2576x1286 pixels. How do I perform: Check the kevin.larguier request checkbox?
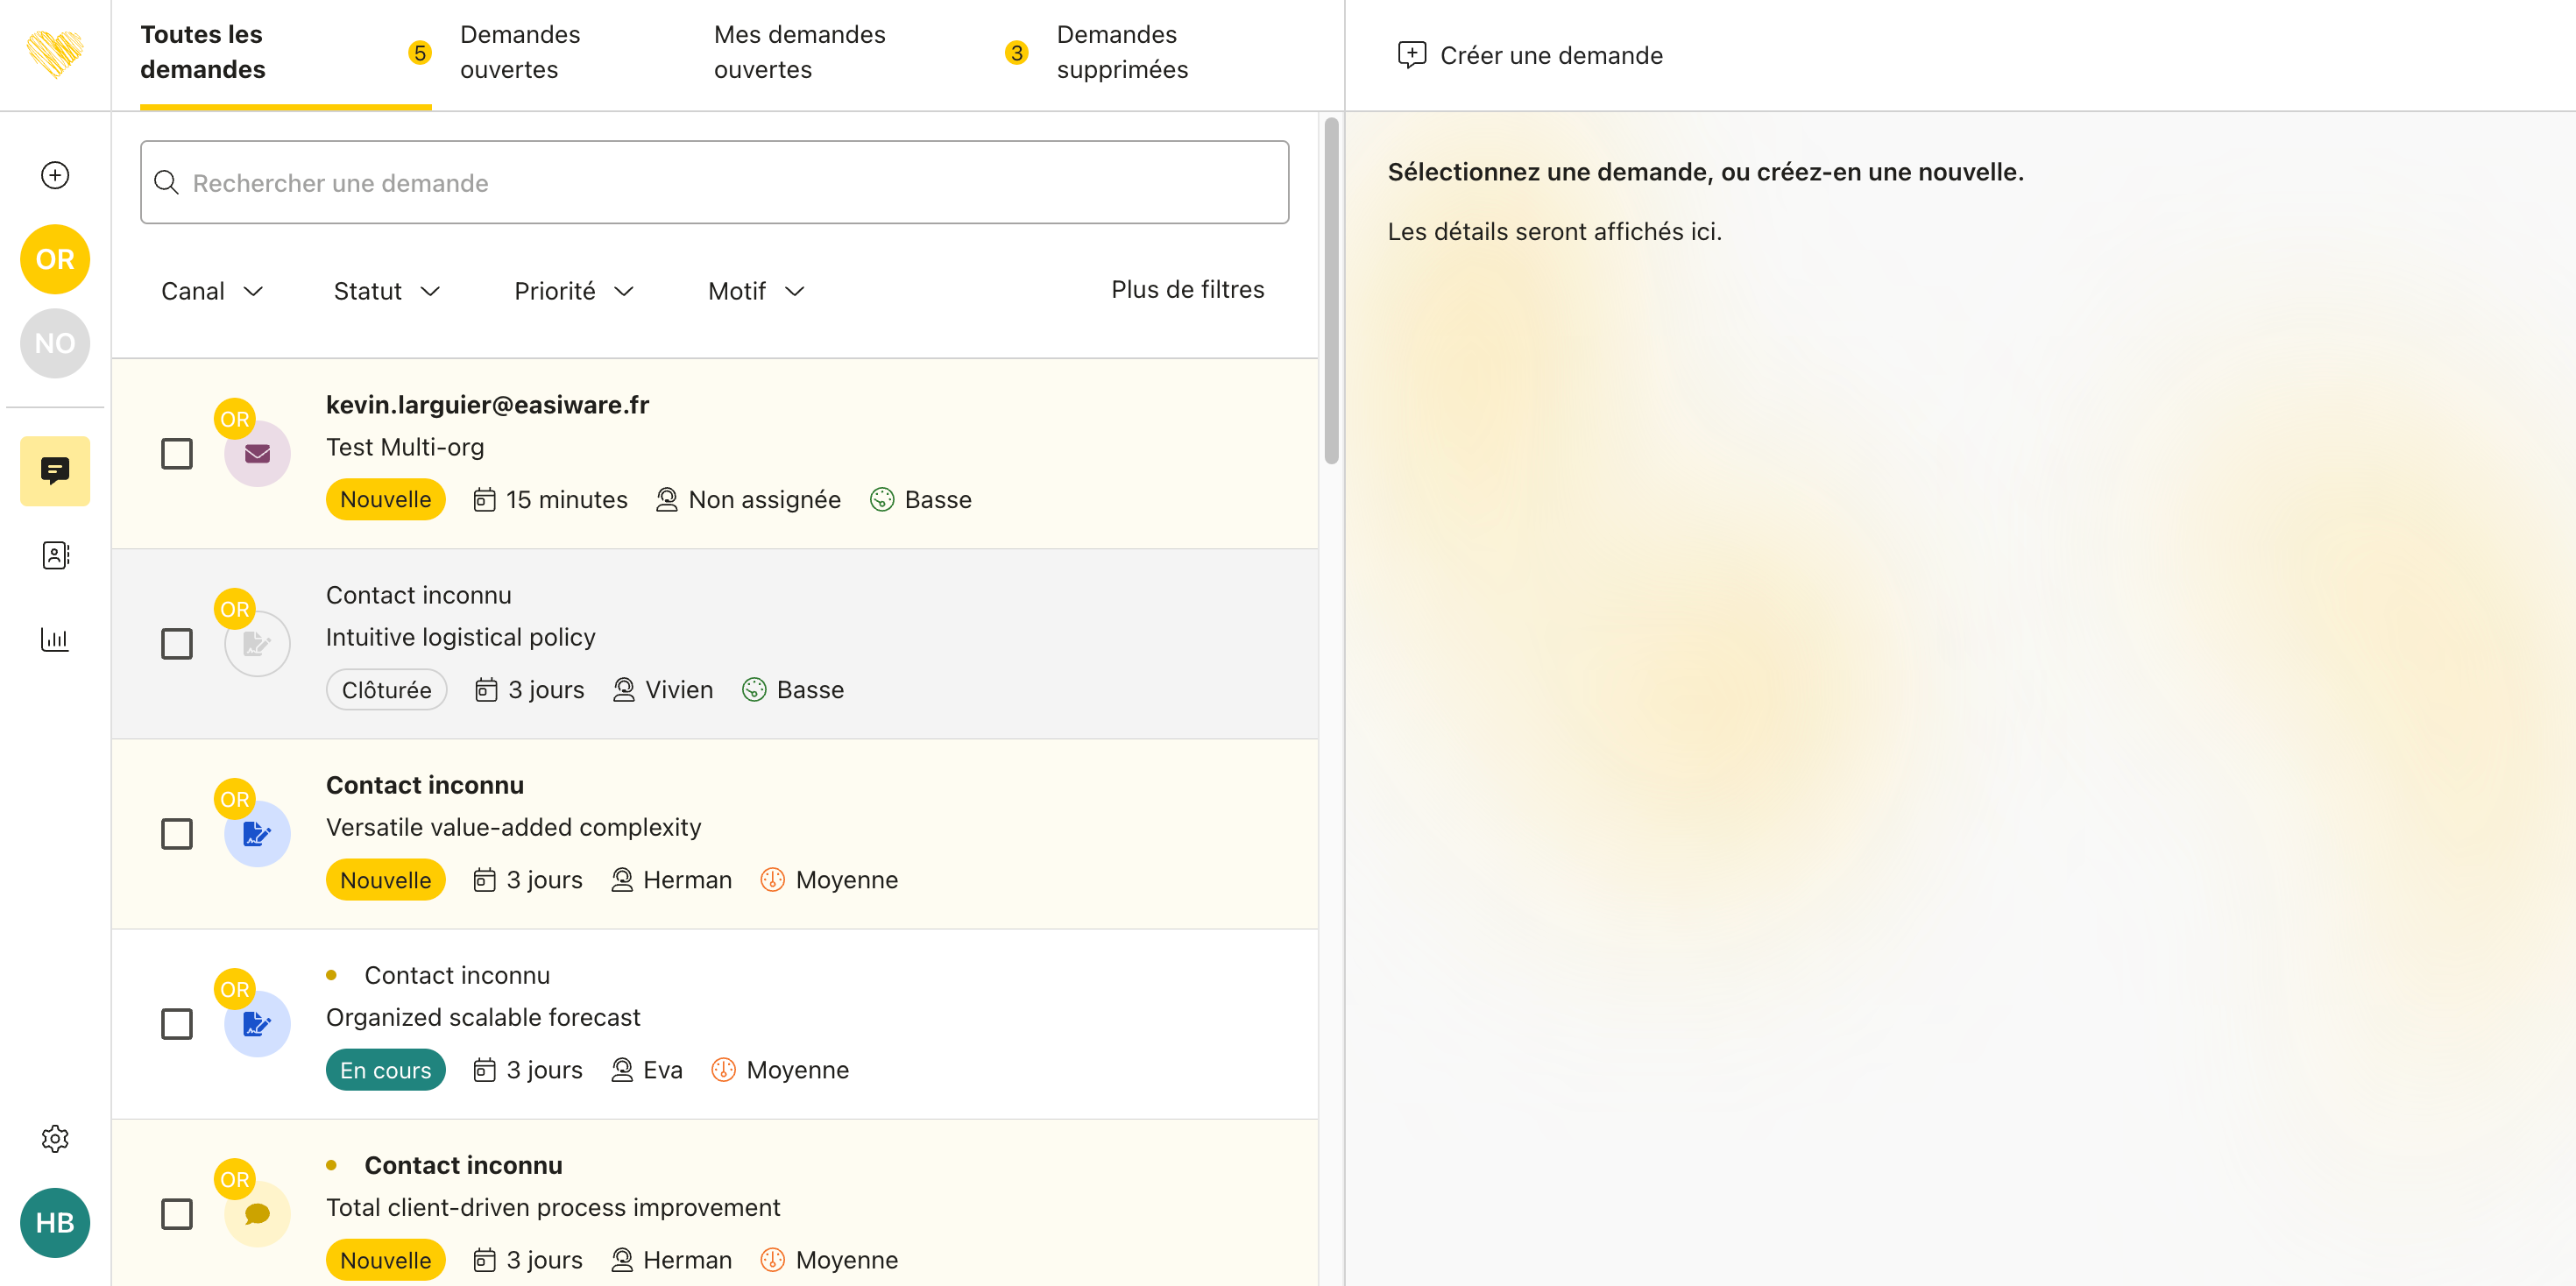tap(177, 454)
